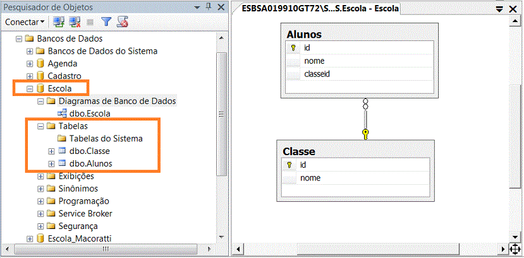This screenshot has width=524, height=258.
Task: Click the script refresh icon beside Filter
Action: (123, 22)
